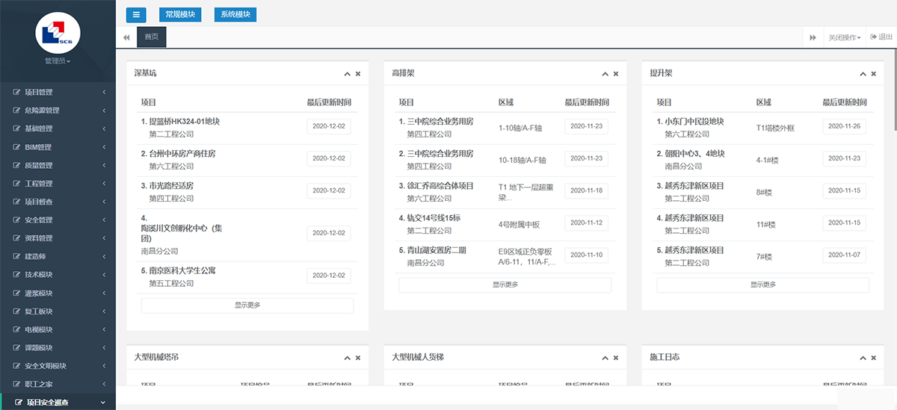Click the 退出 logout link
This screenshot has width=897, height=410.
coord(881,37)
